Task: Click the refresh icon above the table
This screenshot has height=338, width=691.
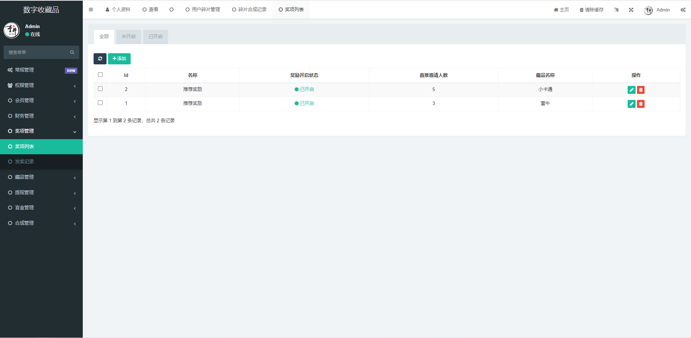Action: (x=100, y=59)
